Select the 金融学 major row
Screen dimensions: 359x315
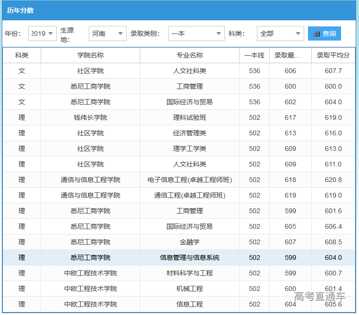pyautogui.click(x=189, y=242)
